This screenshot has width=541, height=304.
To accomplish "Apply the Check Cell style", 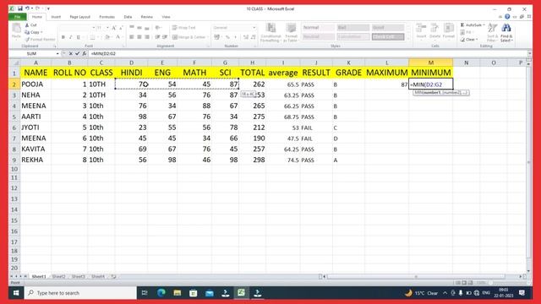I will 388,37.
